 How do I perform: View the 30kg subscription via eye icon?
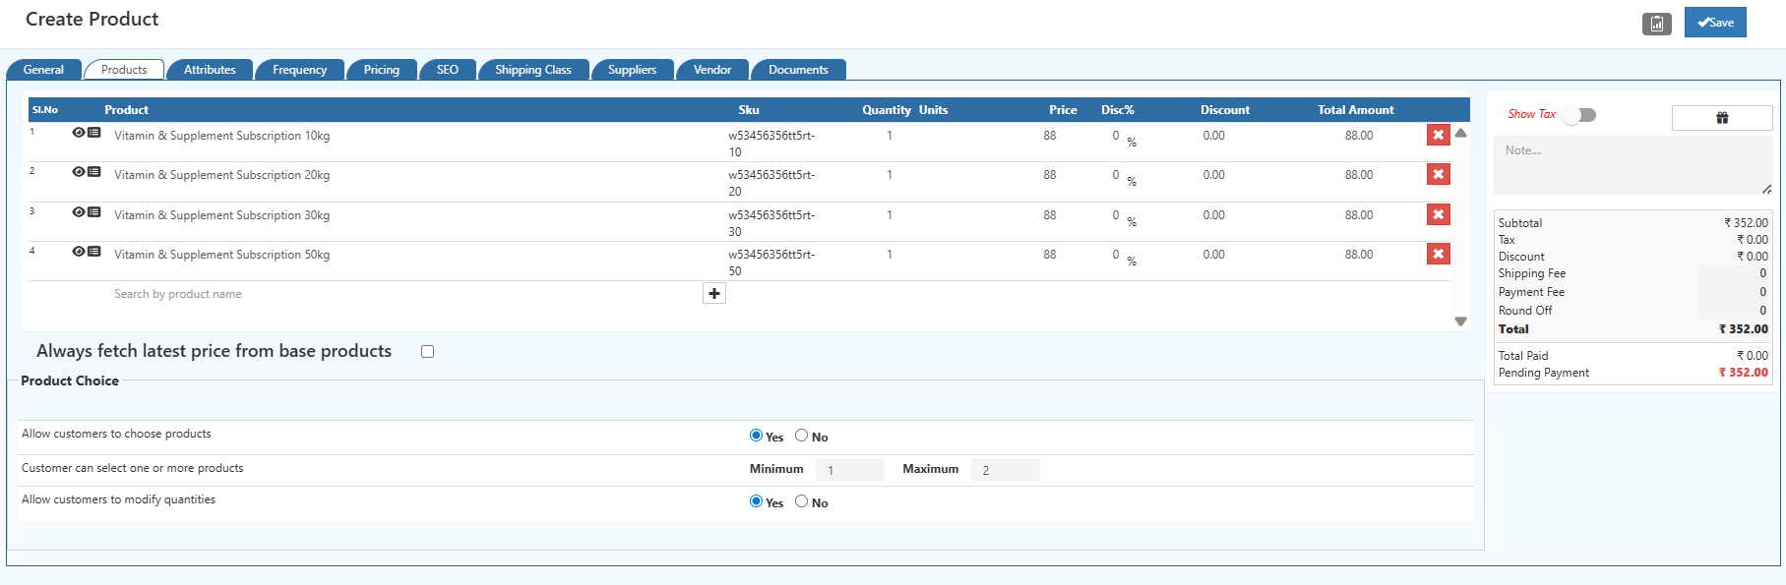click(x=79, y=212)
